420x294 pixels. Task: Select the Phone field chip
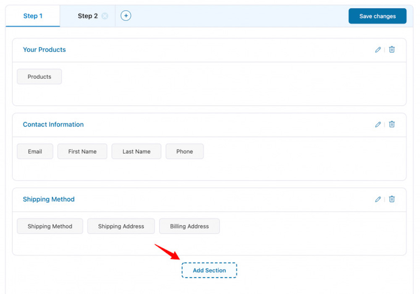tap(184, 151)
